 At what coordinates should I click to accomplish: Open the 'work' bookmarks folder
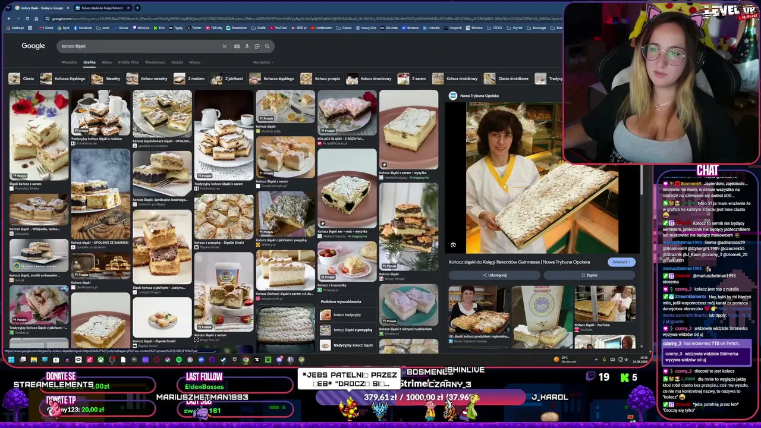[x=104, y=28]
